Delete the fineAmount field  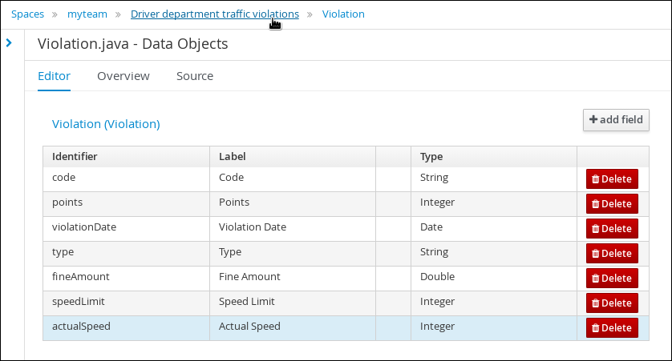(612, 278)
